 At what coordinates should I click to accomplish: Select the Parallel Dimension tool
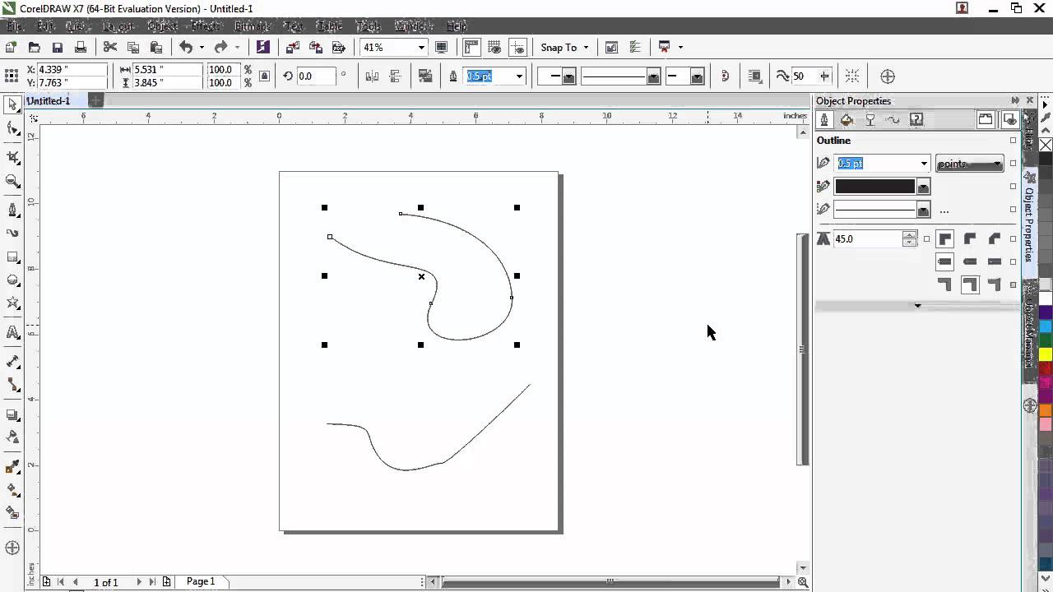(x=12, y=361)
